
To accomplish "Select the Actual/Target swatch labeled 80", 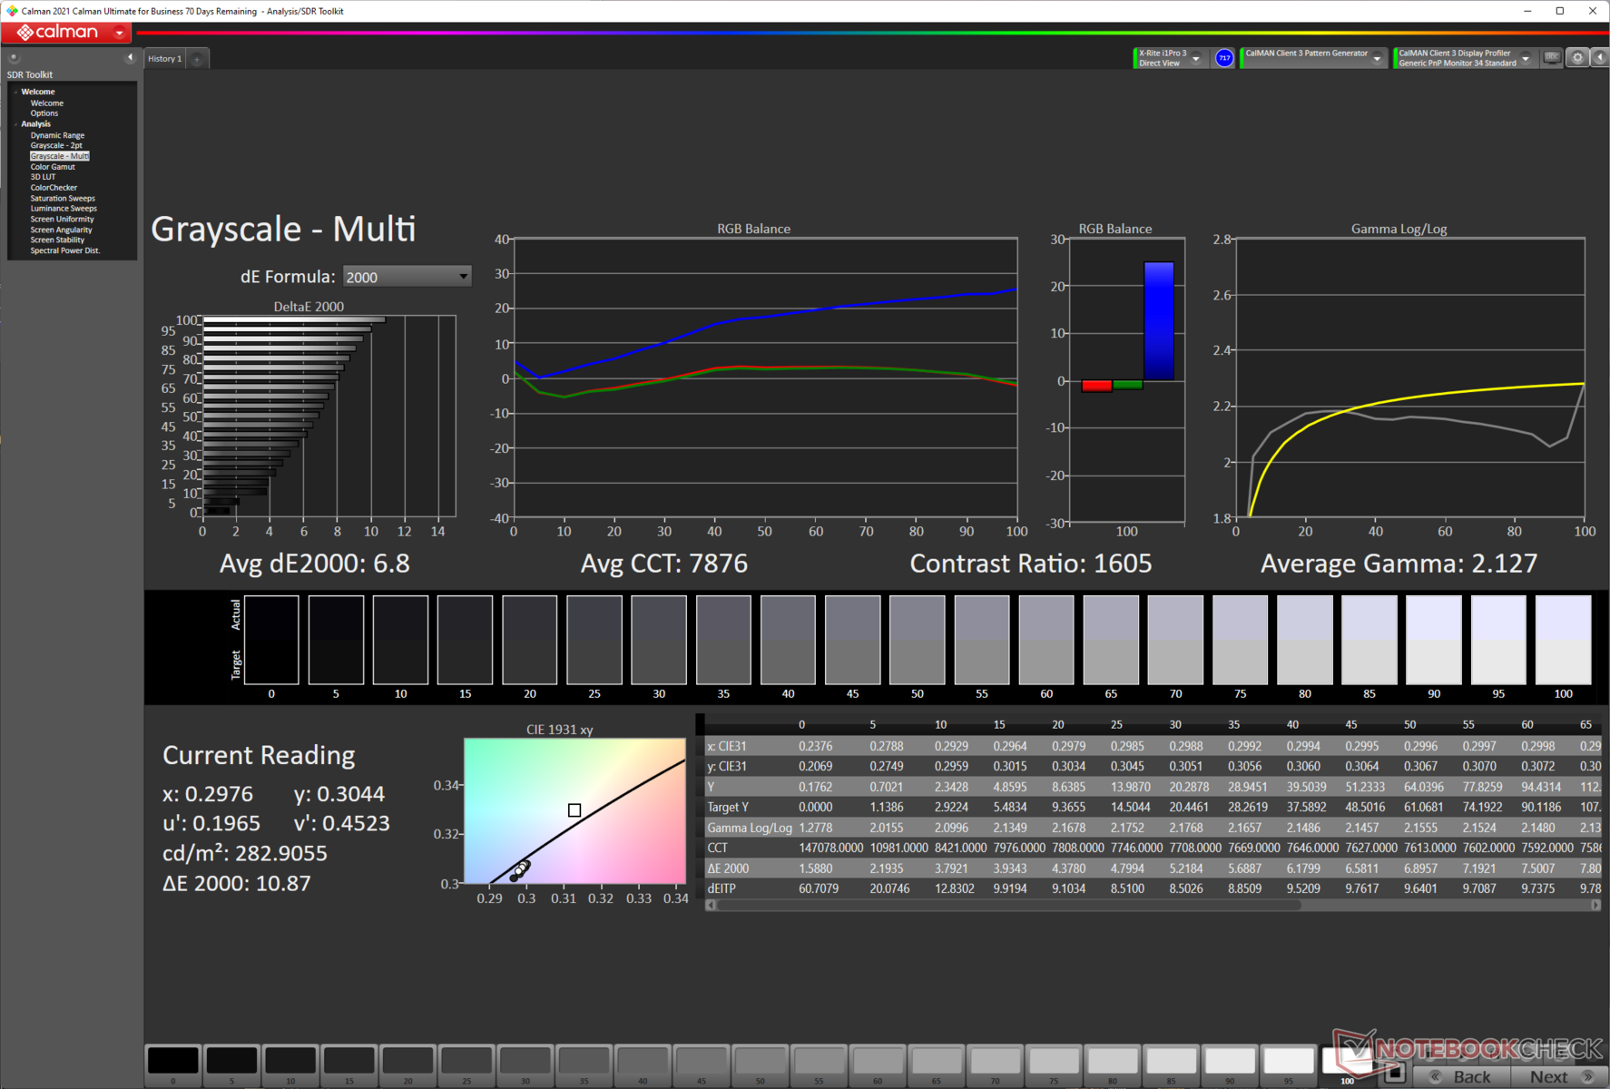I will point(1305,640).
